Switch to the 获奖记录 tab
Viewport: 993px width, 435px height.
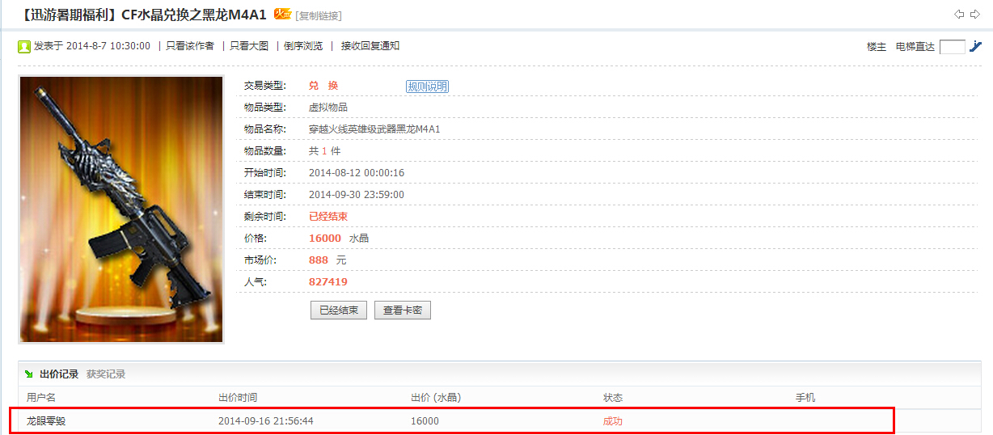tap(106, 374)
